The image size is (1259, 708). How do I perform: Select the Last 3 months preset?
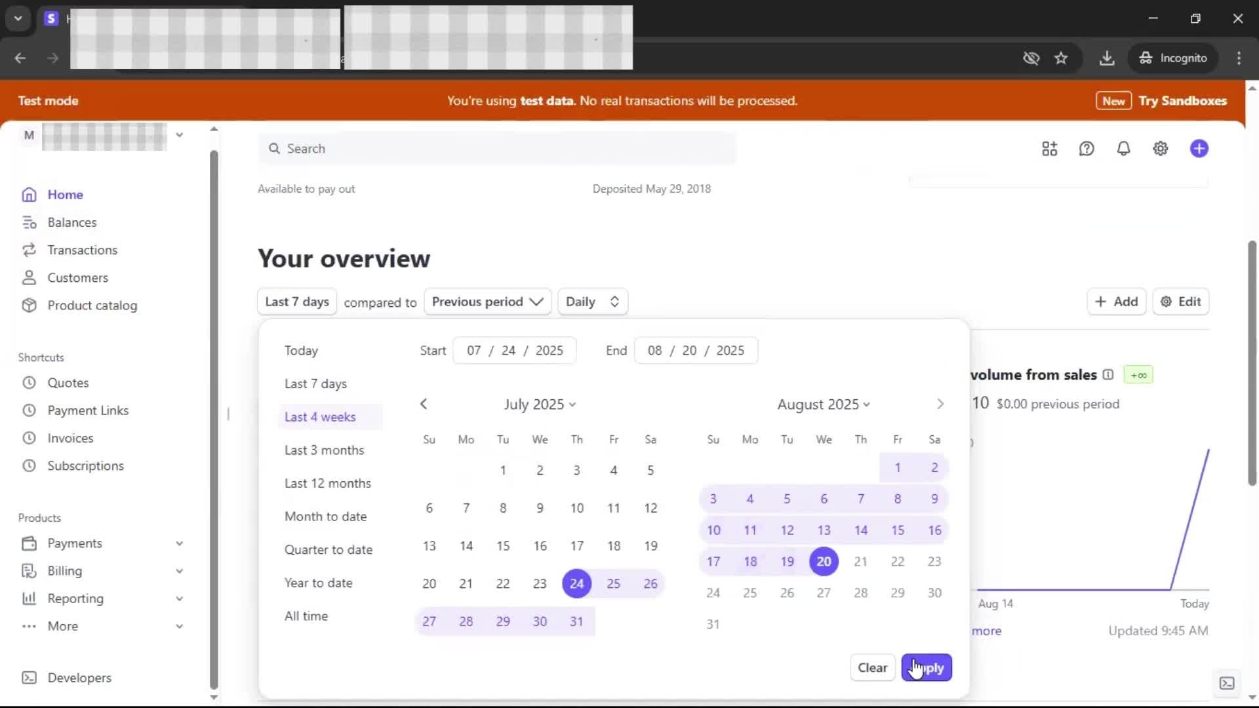point(324,450)
